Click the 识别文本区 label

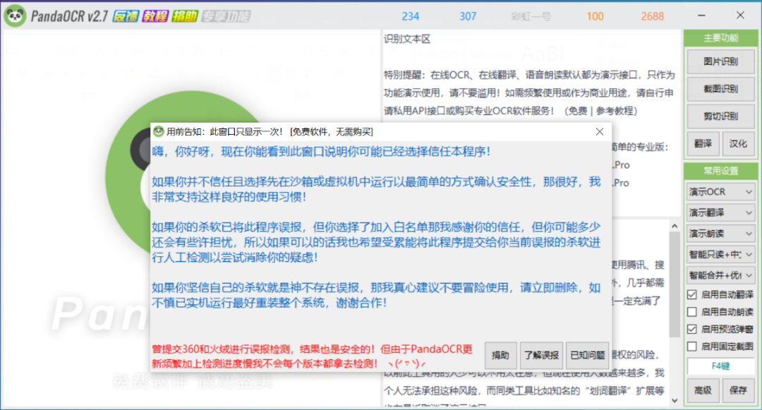coord(407,39)
